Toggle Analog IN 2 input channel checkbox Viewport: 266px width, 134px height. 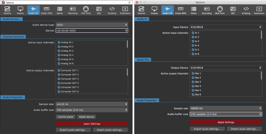59,47
